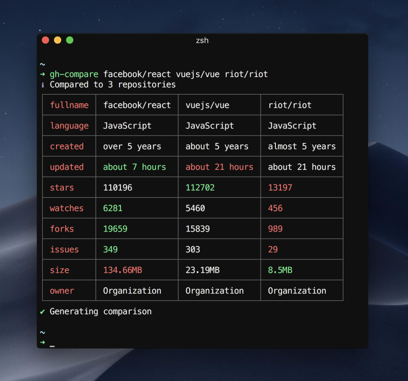This screenshot has width=408, height=381.
Task: Click the forks value 15839
Action: coord(198,229)
